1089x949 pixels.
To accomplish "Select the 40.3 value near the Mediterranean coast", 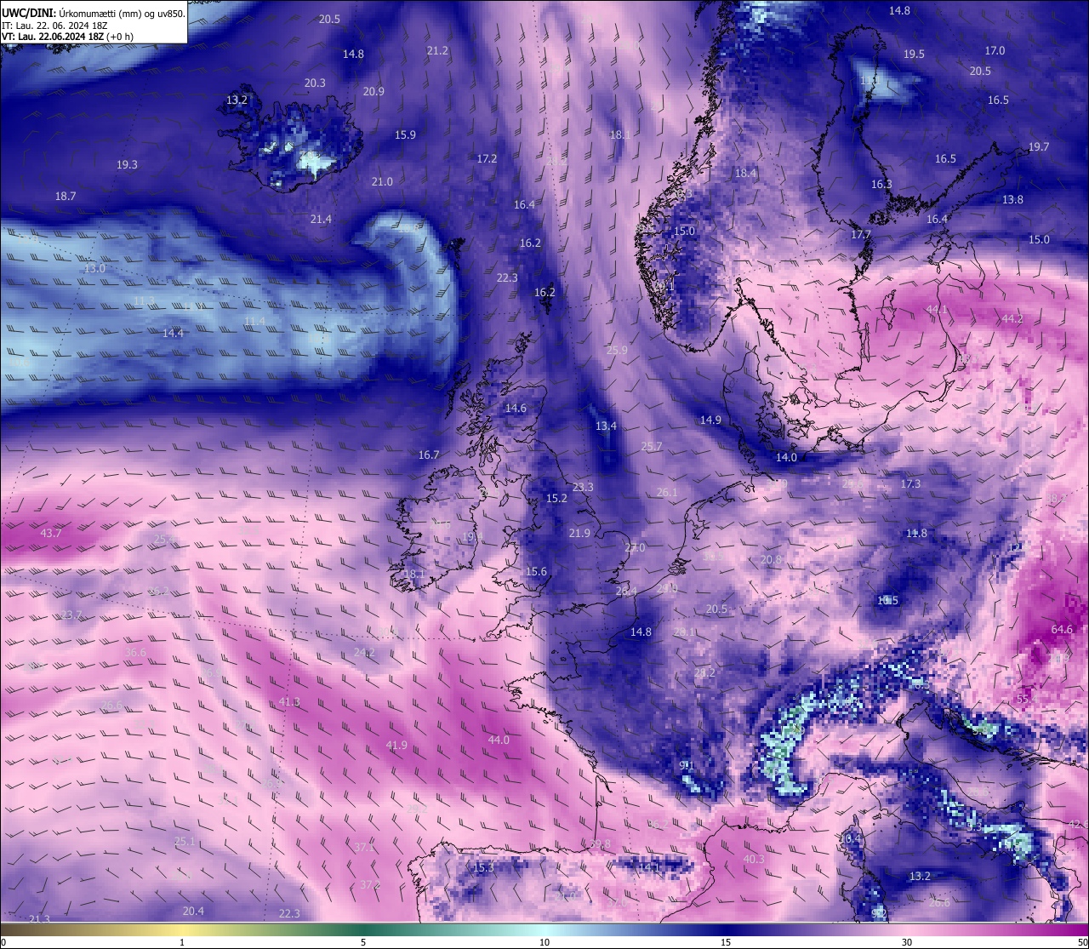I will click(x=754, y=860).
